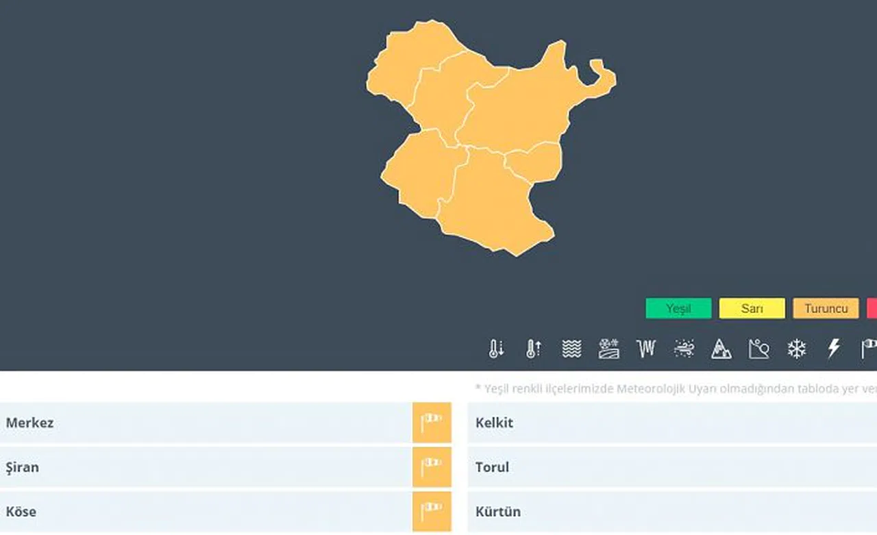Image resolution: width=877 pixels, height=535 pixels.
Task: Choose the wind-blown snow icon
Action: [x=684, y=349]
